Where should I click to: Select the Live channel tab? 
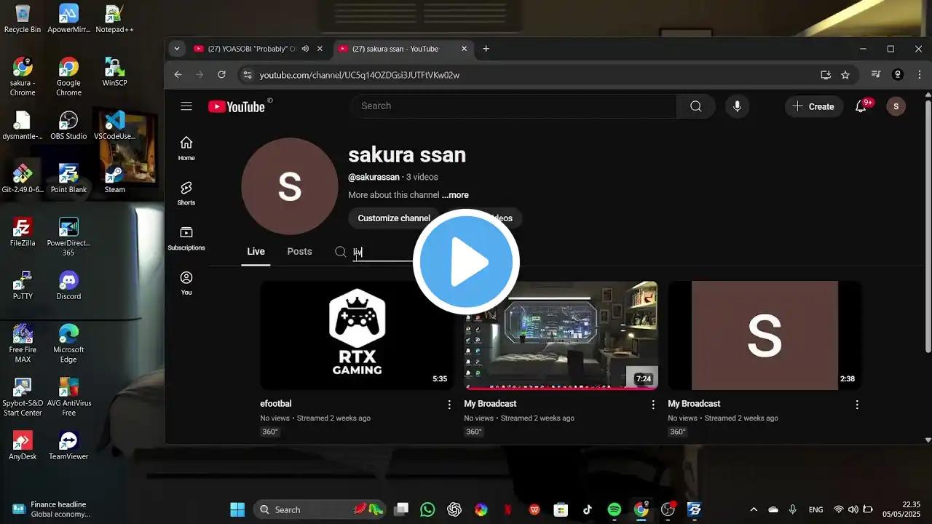(256, 252)
